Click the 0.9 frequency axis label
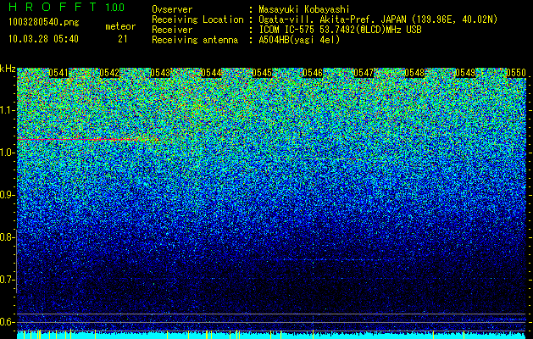 [x=7, y=195]
